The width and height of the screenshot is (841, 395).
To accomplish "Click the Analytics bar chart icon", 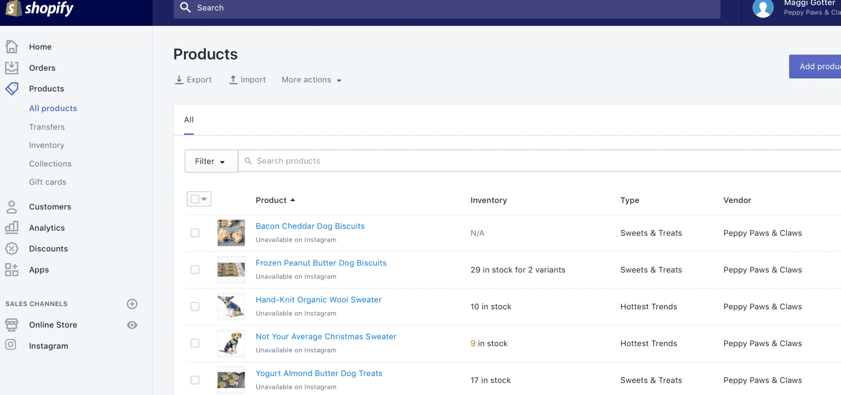I will [x=11, y=227].
